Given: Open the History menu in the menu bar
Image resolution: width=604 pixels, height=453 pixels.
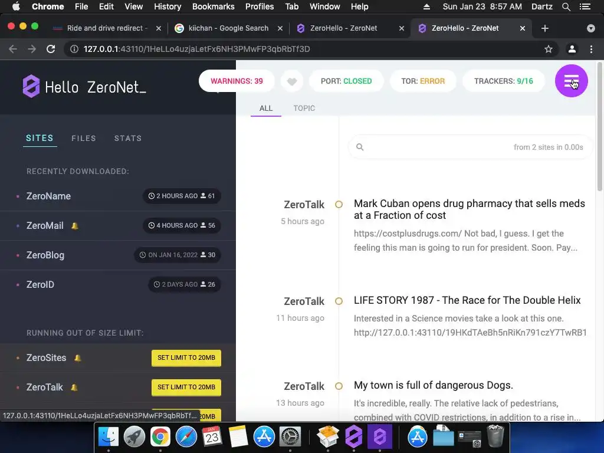Looking at the screenshot, I should pos(168,6).
